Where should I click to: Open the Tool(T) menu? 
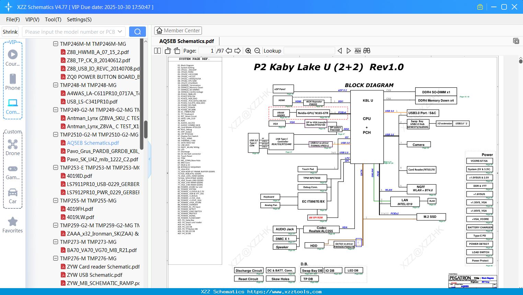pos(53,20)
